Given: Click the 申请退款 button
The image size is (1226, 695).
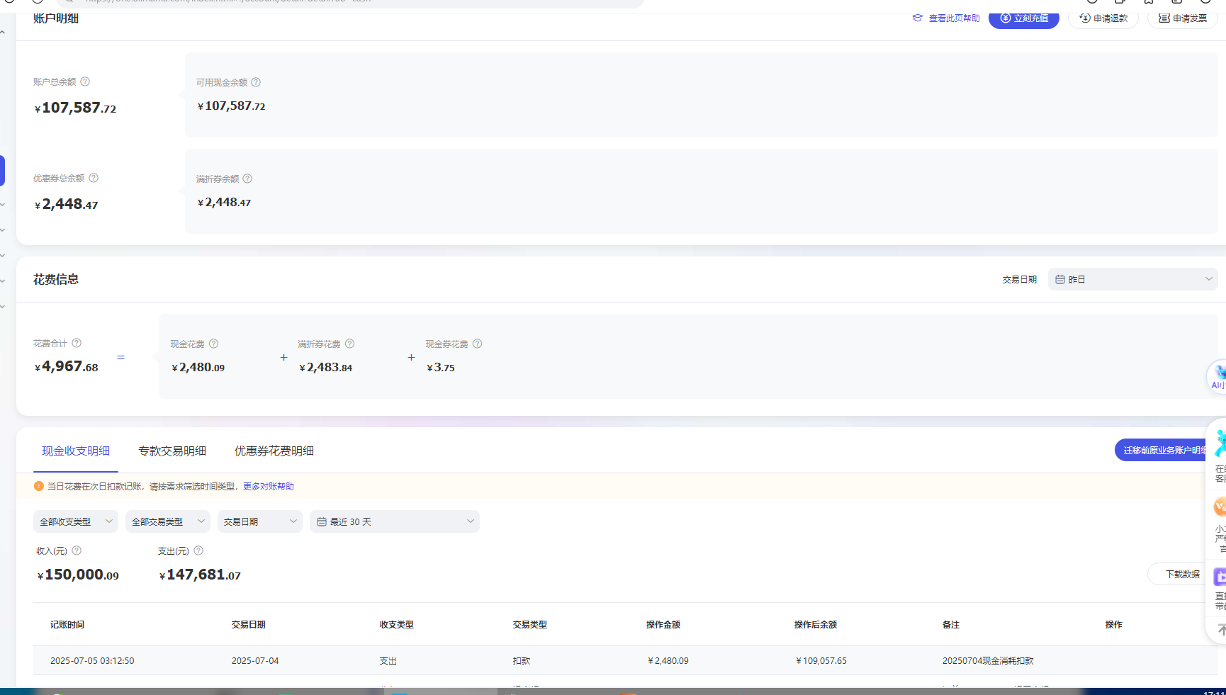Looking at the screenshot, I should click(1103, 18).
